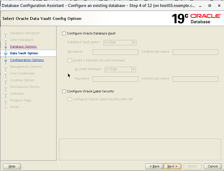Cancel the configuration wizard
Image resolution: width=224 pixels, height=171 pixels.
click(213, 166)
